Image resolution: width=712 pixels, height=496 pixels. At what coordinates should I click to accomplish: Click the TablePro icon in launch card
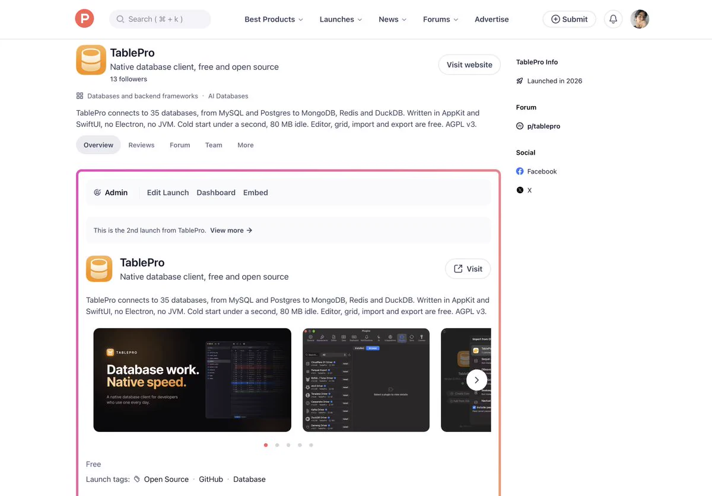[x=99, y=268]
